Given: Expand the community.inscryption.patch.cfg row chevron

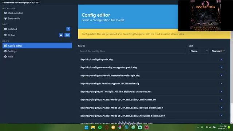Looking at the screenshot, I should (221, 67).
